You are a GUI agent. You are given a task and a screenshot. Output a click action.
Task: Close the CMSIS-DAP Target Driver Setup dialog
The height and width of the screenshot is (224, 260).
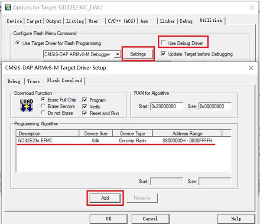click(x=251, y=68)
